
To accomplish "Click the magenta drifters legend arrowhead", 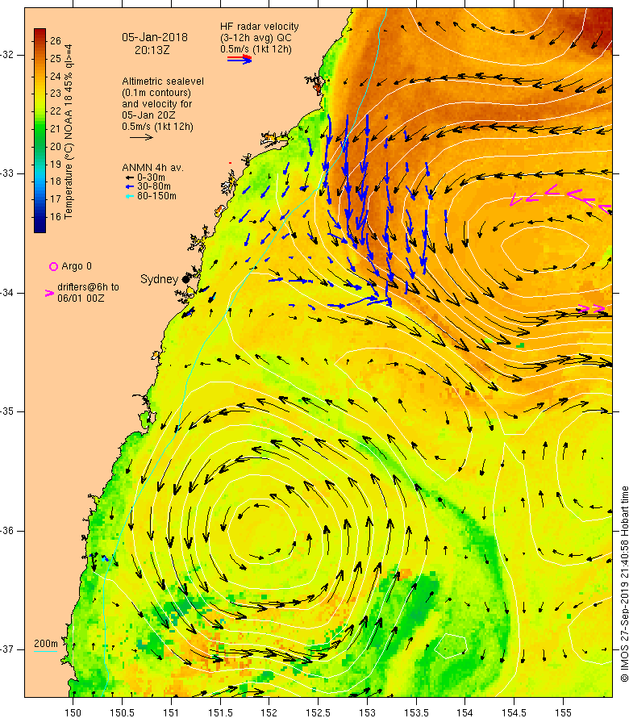I will 49,293.
